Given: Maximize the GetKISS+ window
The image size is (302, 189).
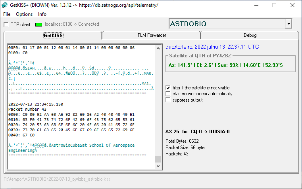Looking at the screenshot, I should [274, 5].
